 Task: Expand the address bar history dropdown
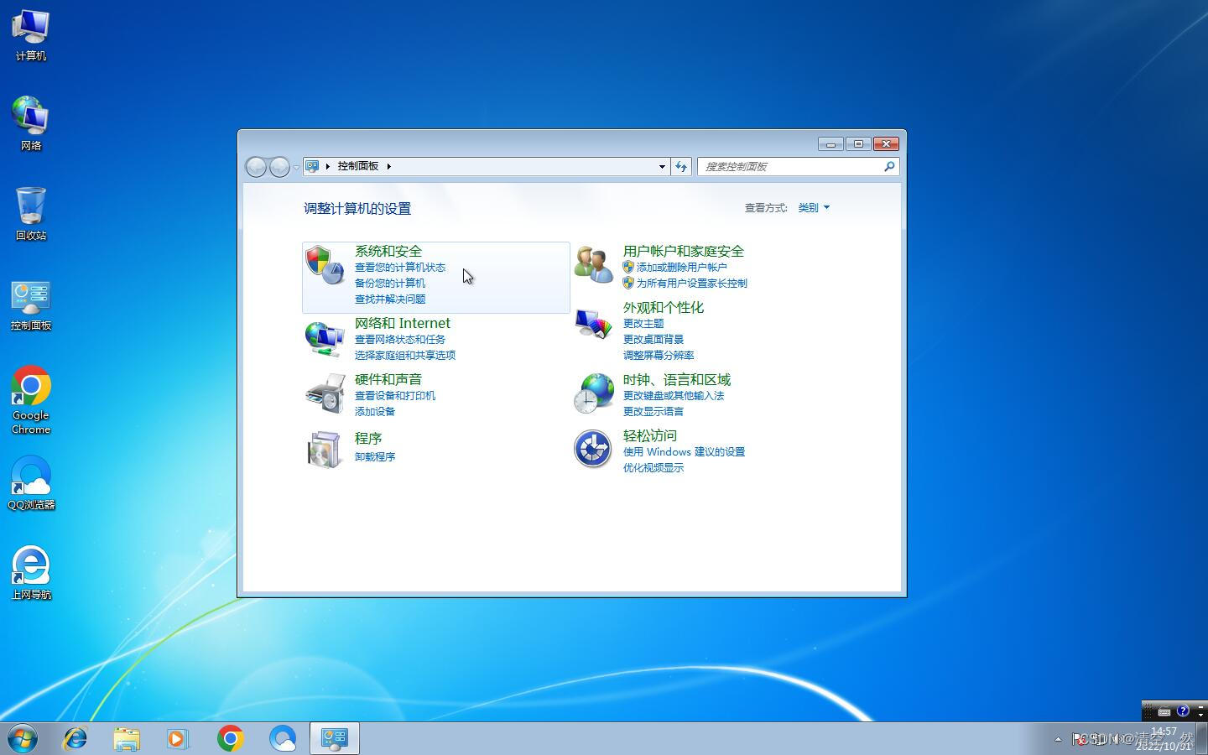point(662,166)
